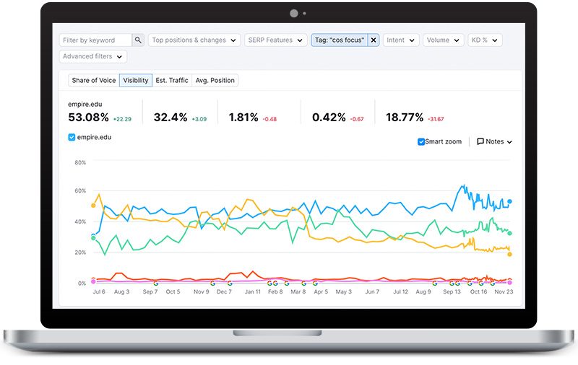Uncheck the empire.edu legend checkbox

pyautogui.click(x=72, y=137)
